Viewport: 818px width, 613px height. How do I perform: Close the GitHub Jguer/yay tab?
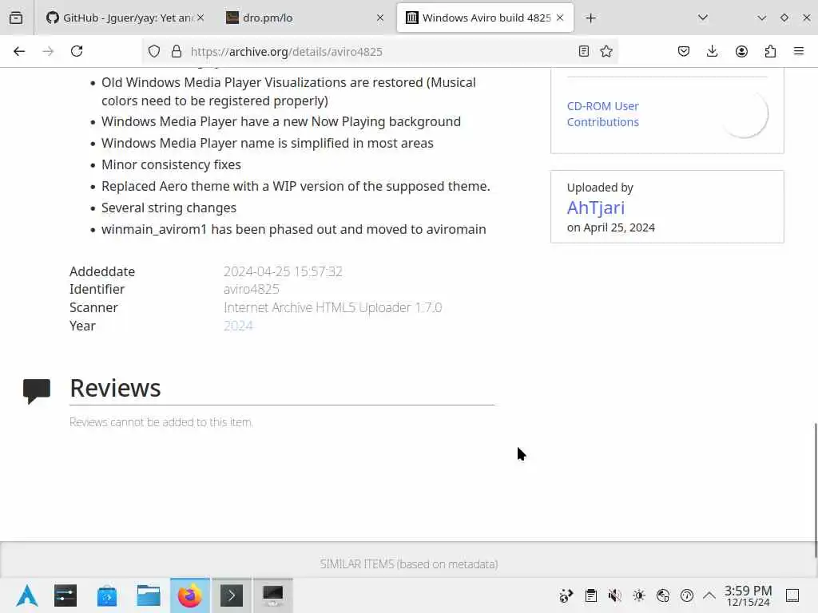pos(201,18)
